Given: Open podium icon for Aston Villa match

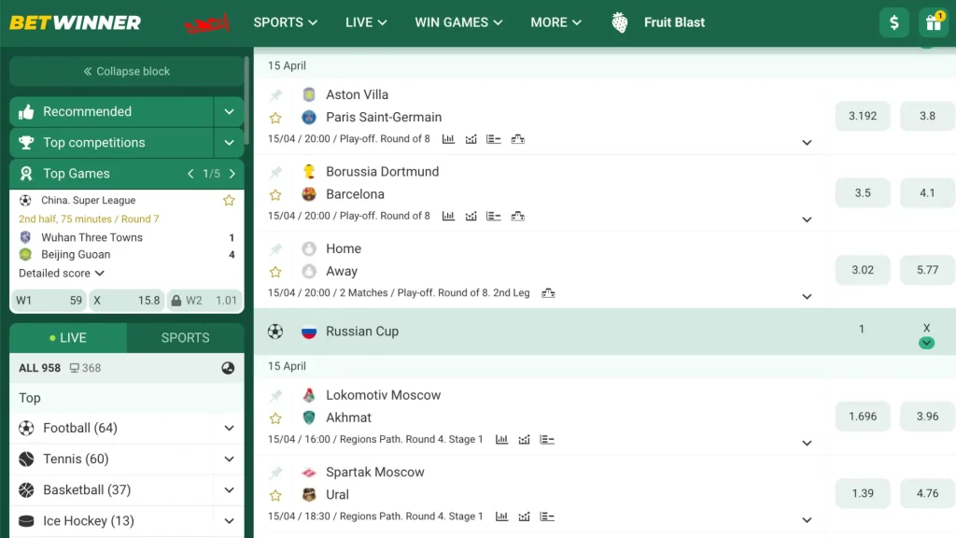Looking at the screenshot, I should click(517, 139).
